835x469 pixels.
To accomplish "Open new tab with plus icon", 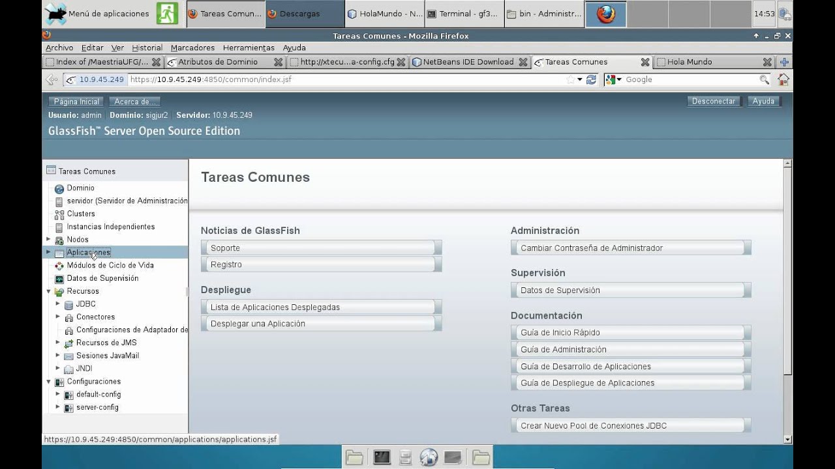I will 784,62.
